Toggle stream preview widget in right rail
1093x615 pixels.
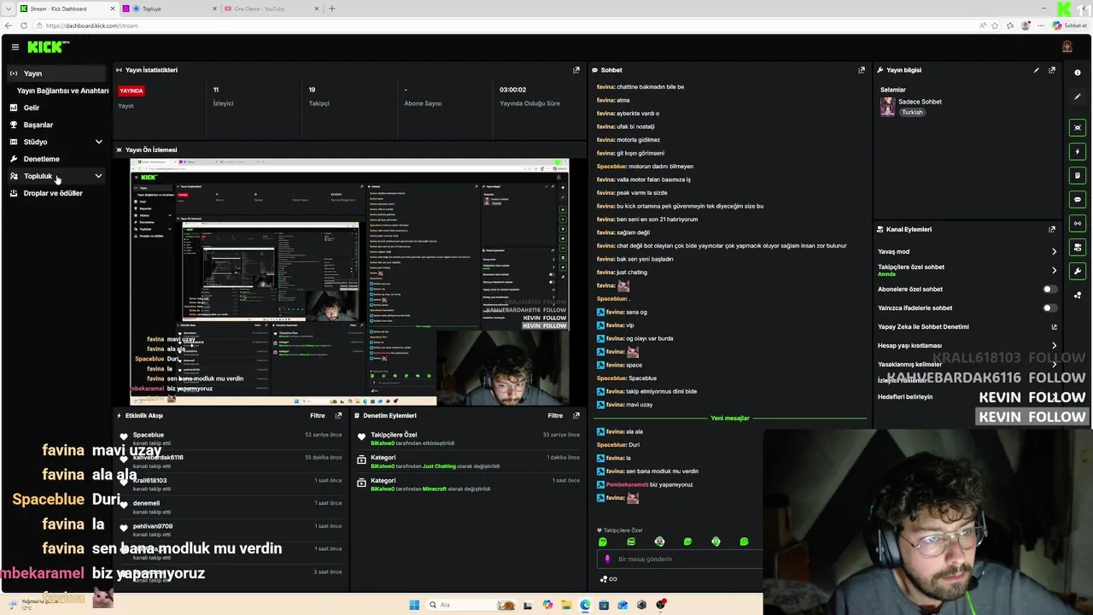pyautogui.click(x=1078, y=127)
